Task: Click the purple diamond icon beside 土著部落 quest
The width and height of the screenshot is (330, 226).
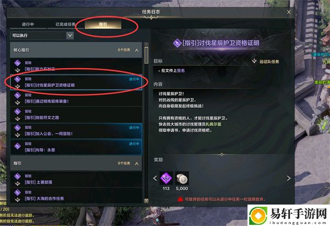Action: coord(18,176)
